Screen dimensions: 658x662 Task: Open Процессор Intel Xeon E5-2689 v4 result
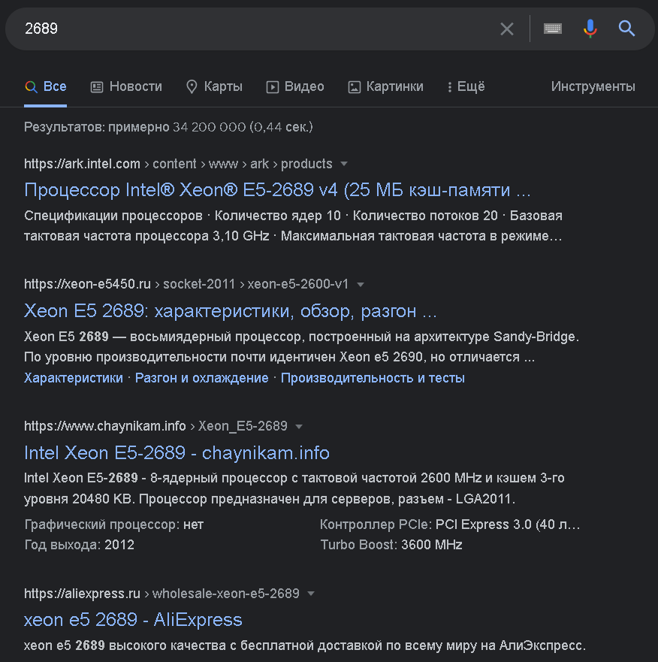tap(277, 190)
